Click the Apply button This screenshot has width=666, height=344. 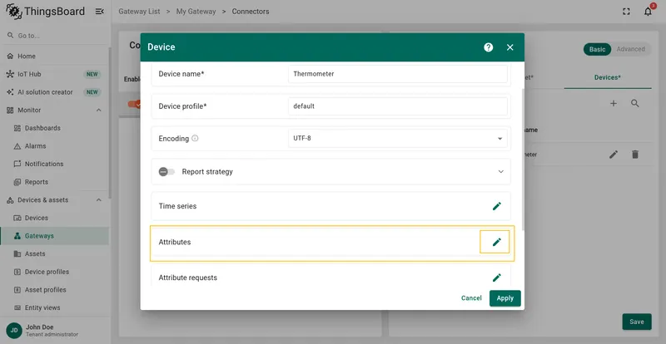click(x=505, y=298)
